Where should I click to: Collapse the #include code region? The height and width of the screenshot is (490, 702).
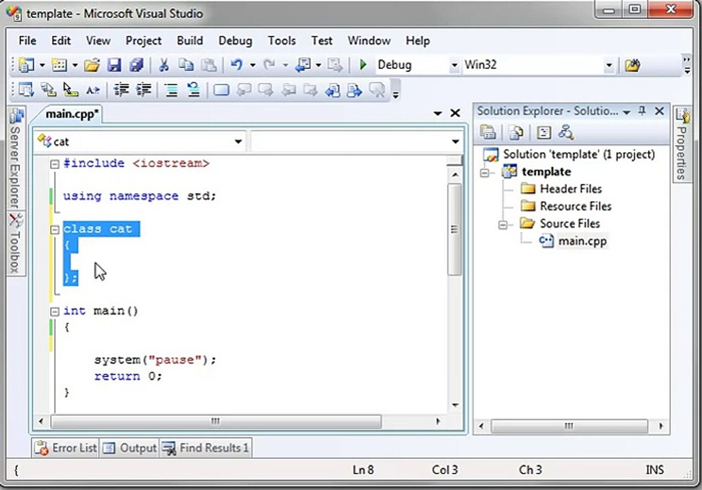click(54, 164)
